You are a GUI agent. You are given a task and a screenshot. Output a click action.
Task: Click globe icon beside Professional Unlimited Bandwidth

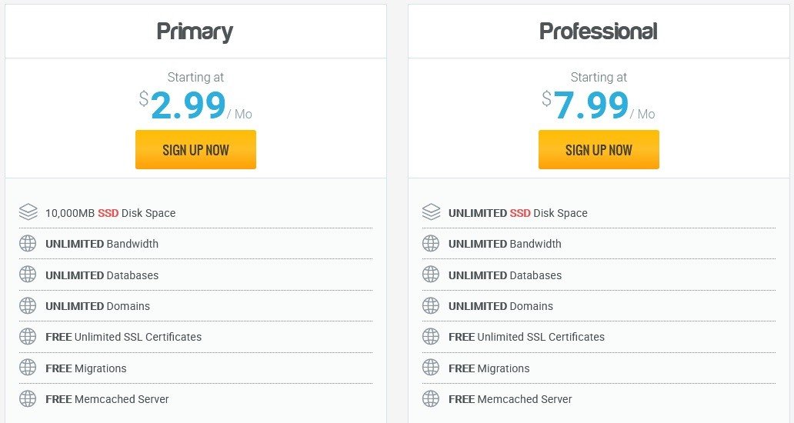pyautogui.click(x=431, y=243)
